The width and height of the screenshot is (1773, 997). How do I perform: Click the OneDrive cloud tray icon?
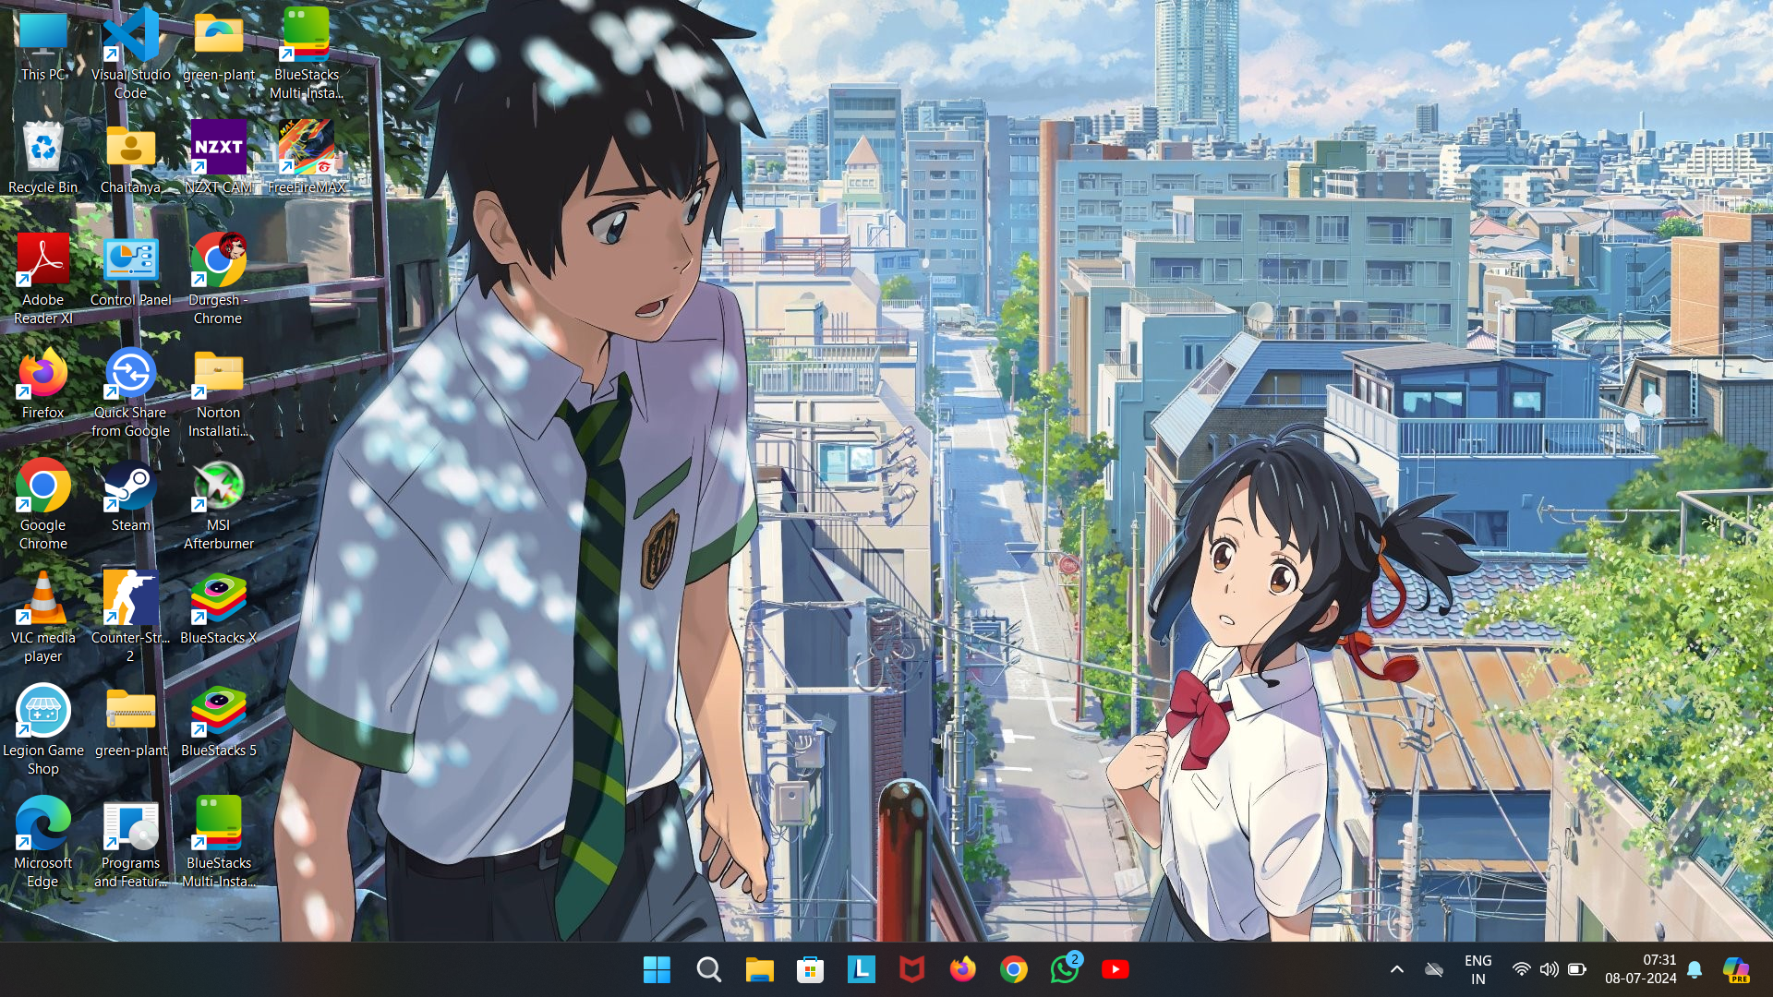click(x=1434, y=969)
